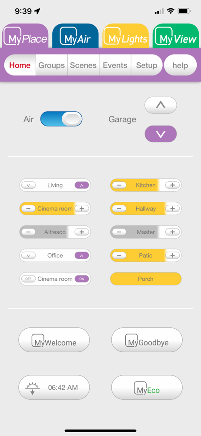Increase Hallway light brightness with plus
The width and height of the screenshot is (201, 436).
[172, 208]
